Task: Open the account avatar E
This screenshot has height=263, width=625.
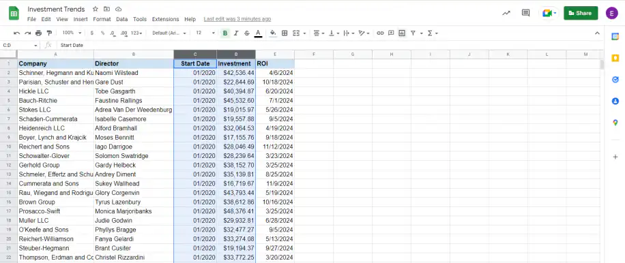Action: tap(612, 13)
